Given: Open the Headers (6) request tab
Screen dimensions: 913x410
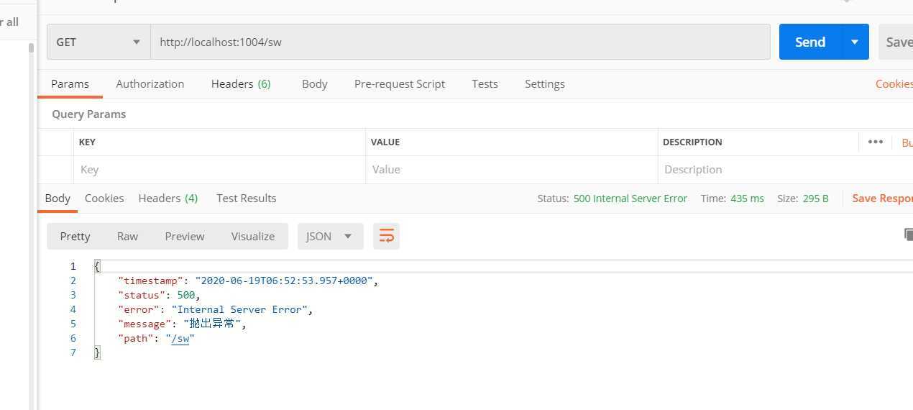Looking at the screenshot, I should click(x=241, y=84).
